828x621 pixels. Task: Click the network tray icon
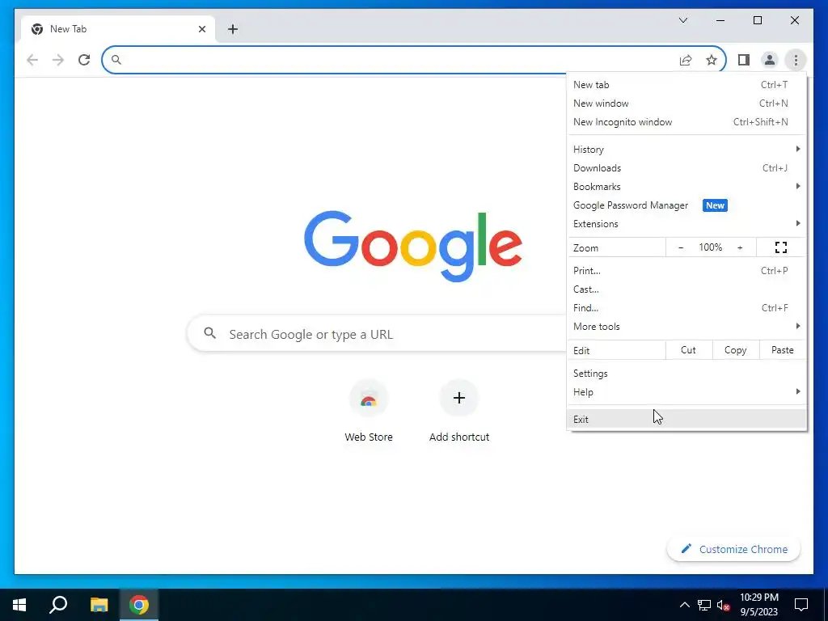pos(704,605)
